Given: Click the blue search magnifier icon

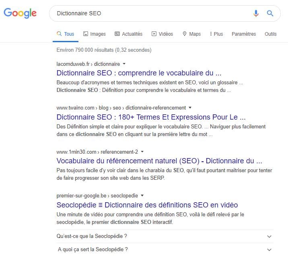Looking at the screenshot, I should [270, 13].
